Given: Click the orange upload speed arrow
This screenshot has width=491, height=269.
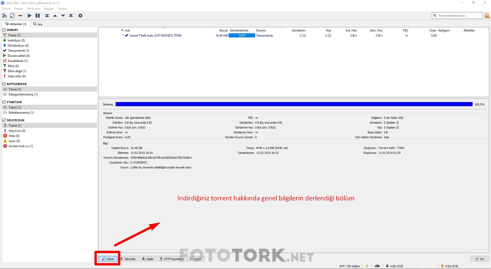Looking at the screenshot, I should pyautogui.click(x=442, y=266).
